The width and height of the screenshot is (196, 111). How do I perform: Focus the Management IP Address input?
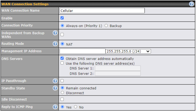[82, 51]
